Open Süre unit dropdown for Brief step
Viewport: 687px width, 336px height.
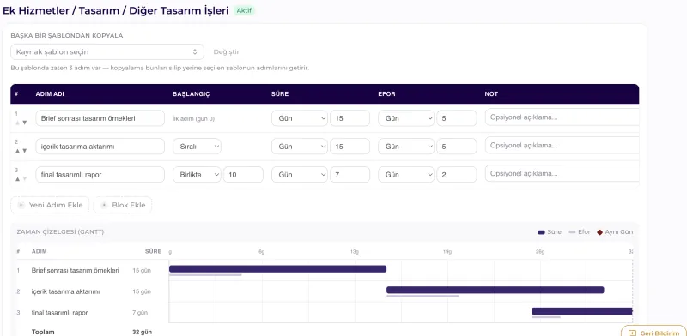[x=299, y=118]
